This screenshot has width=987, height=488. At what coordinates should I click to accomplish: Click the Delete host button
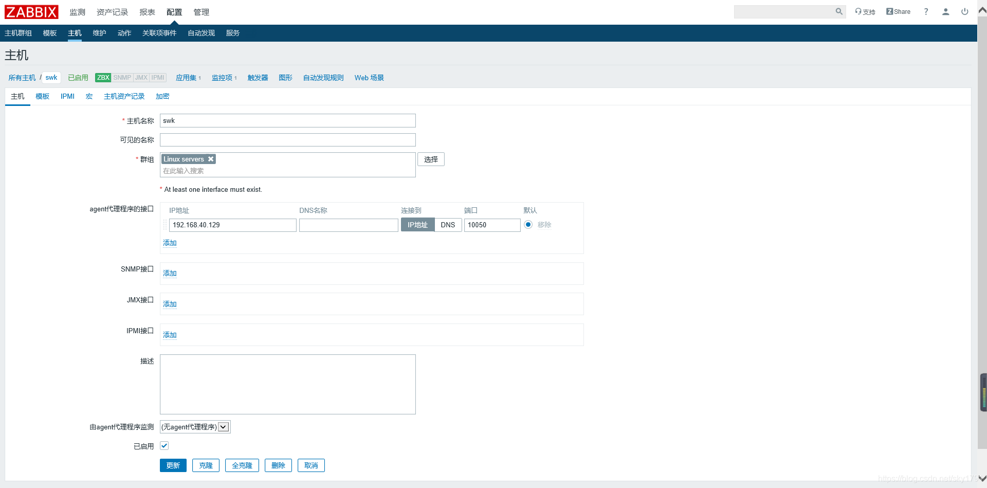pyautogui.click(x=279, y=465)
